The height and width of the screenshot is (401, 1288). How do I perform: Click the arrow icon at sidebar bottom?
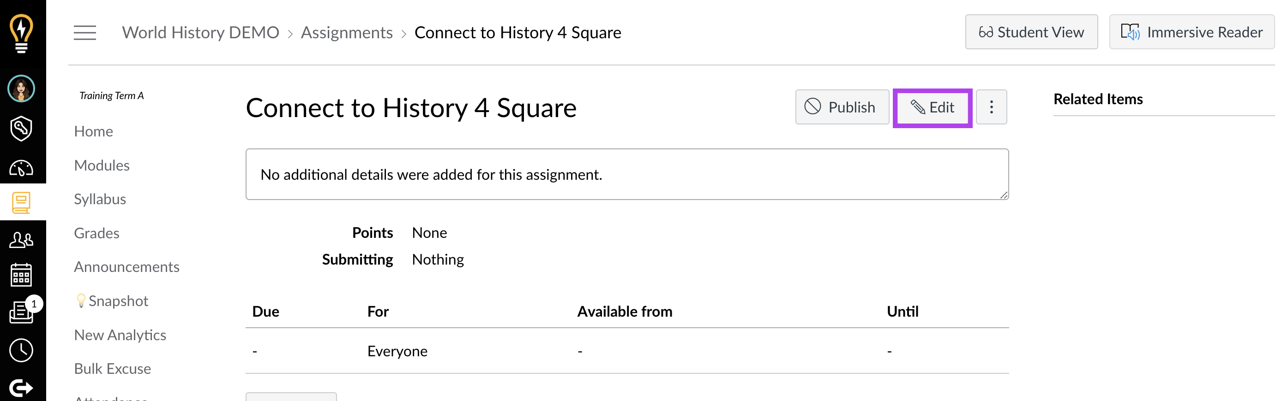pos(21,388)
